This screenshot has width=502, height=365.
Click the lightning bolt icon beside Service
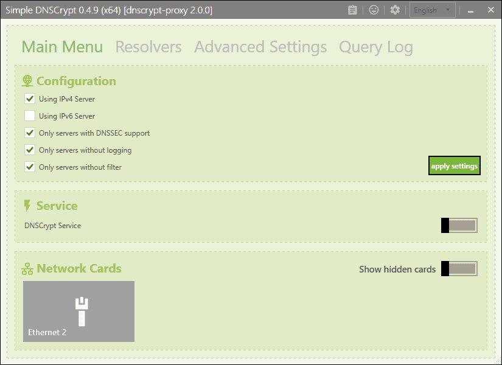click(27, 205)
